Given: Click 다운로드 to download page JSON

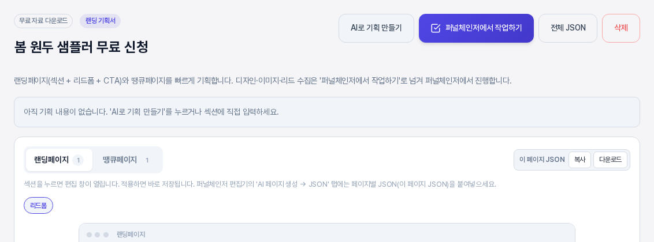Looking at the screenshot, I should click(x=610, y=160).
